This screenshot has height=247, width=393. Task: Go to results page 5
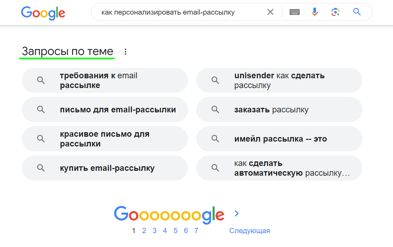[x=175, y=231]
